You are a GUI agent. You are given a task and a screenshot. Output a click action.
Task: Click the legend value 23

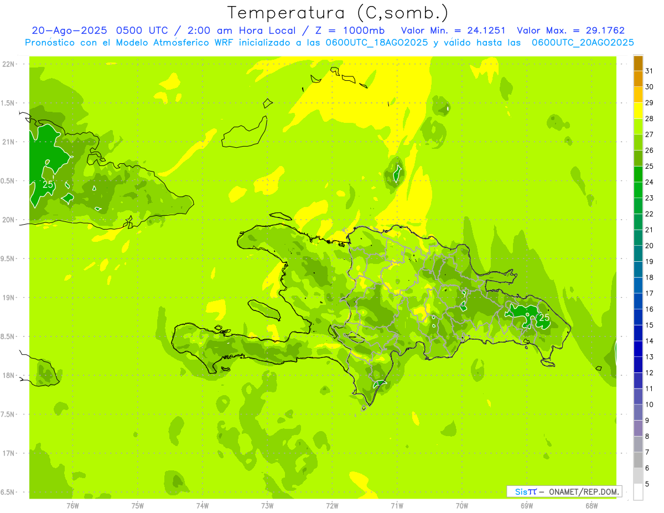[650, 198]
